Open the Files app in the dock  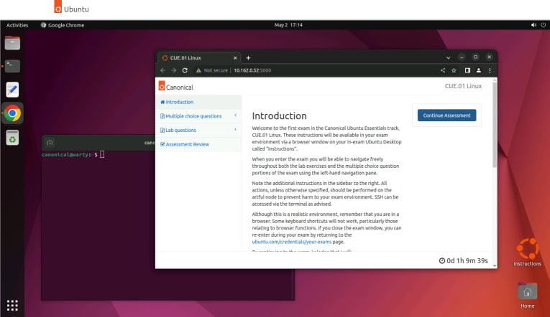12,43
